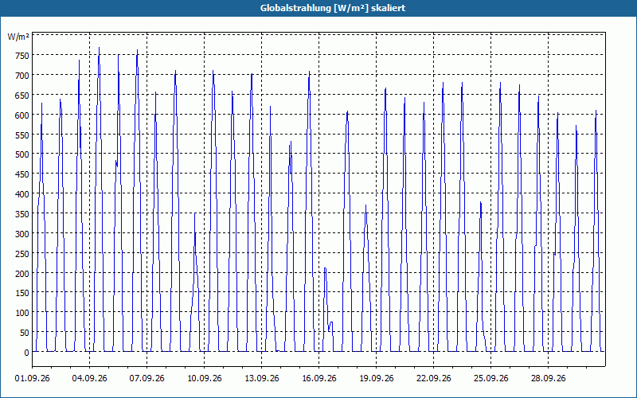Select the 150 y-axis label
637x398 pixels.
(x=22, y=293)
